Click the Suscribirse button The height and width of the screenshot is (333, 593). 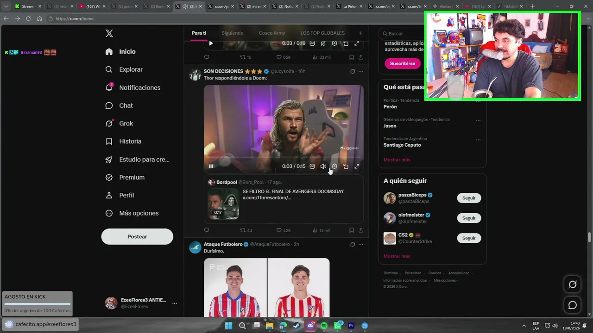(403, 63)
